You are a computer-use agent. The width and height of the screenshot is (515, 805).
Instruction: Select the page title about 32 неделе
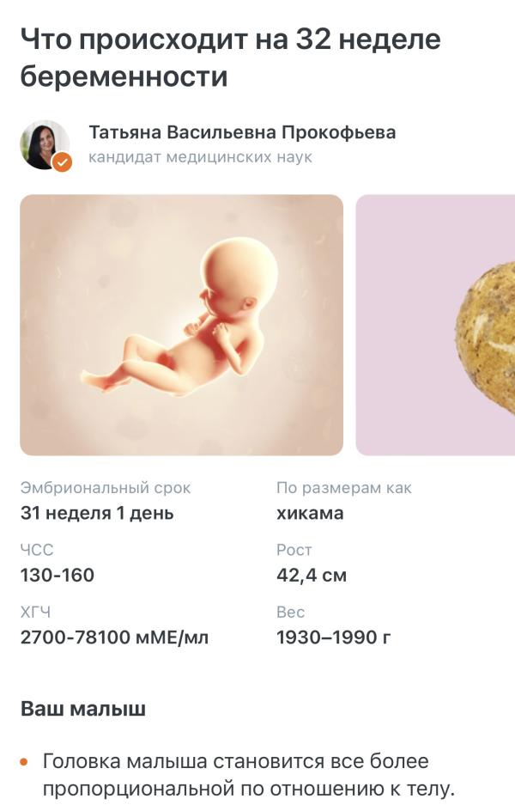point(230,58)
